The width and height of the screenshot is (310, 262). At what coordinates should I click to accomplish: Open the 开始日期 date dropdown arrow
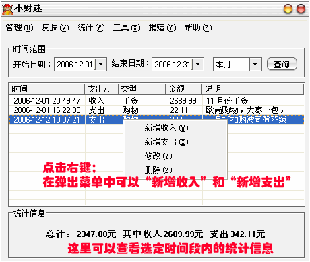tap(101, 64)
